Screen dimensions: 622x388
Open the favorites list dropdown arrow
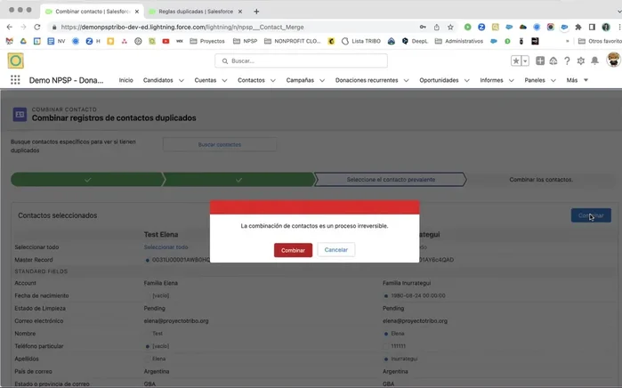525,61
